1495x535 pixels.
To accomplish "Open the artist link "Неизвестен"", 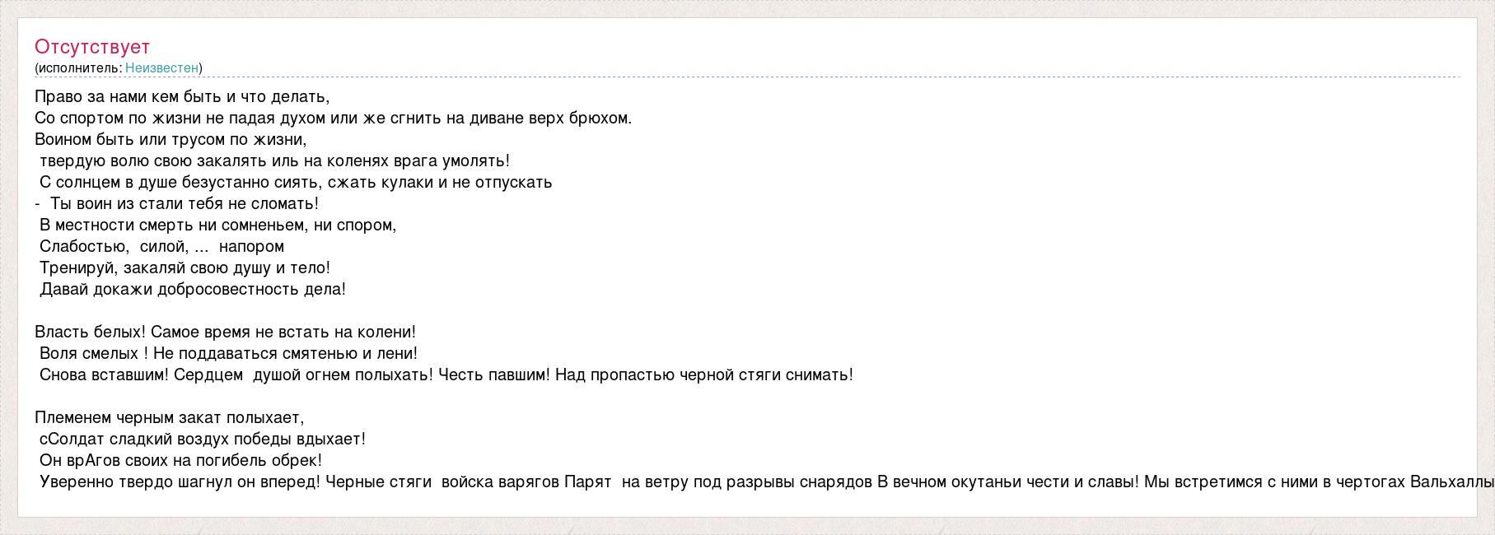I will point(161,68).
